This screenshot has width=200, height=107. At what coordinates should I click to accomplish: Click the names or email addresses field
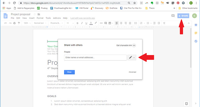95,58
